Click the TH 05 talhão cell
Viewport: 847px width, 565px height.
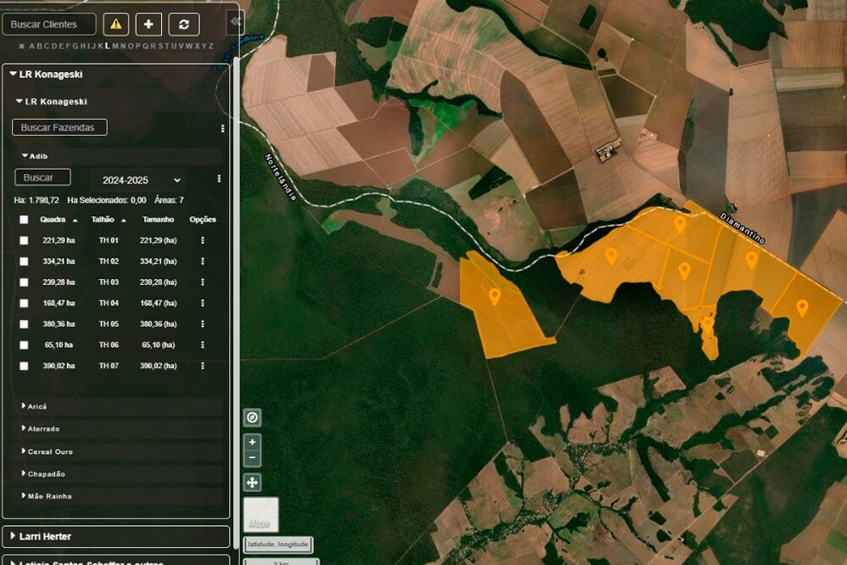[x=109, y=324]
